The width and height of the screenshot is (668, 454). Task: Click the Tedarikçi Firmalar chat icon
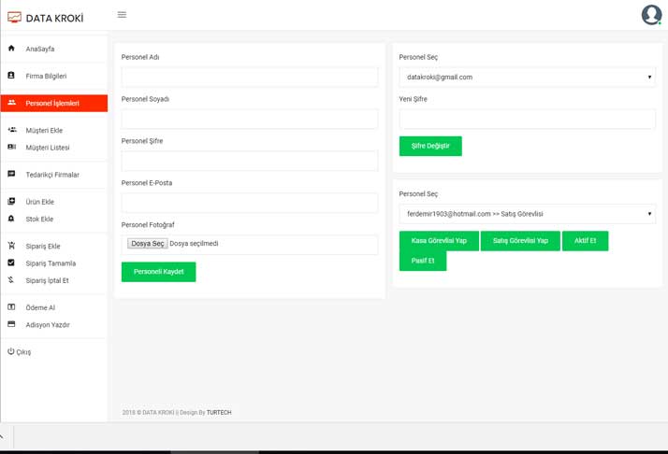(11, 174)
